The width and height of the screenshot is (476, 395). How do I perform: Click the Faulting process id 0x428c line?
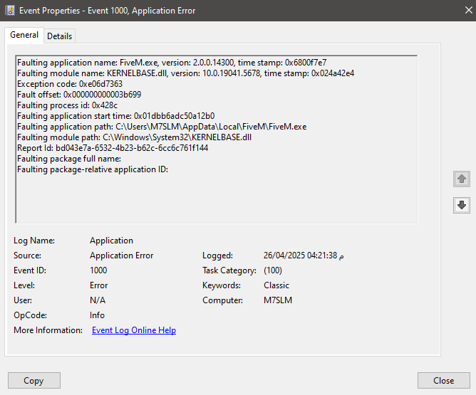click(68, 105)
